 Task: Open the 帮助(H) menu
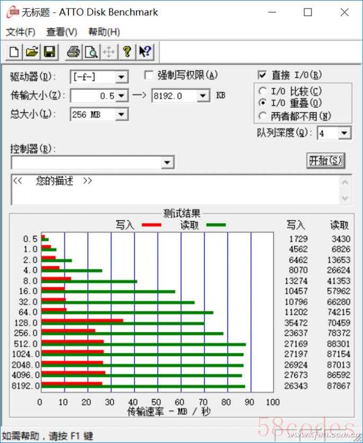coord(104,32)
